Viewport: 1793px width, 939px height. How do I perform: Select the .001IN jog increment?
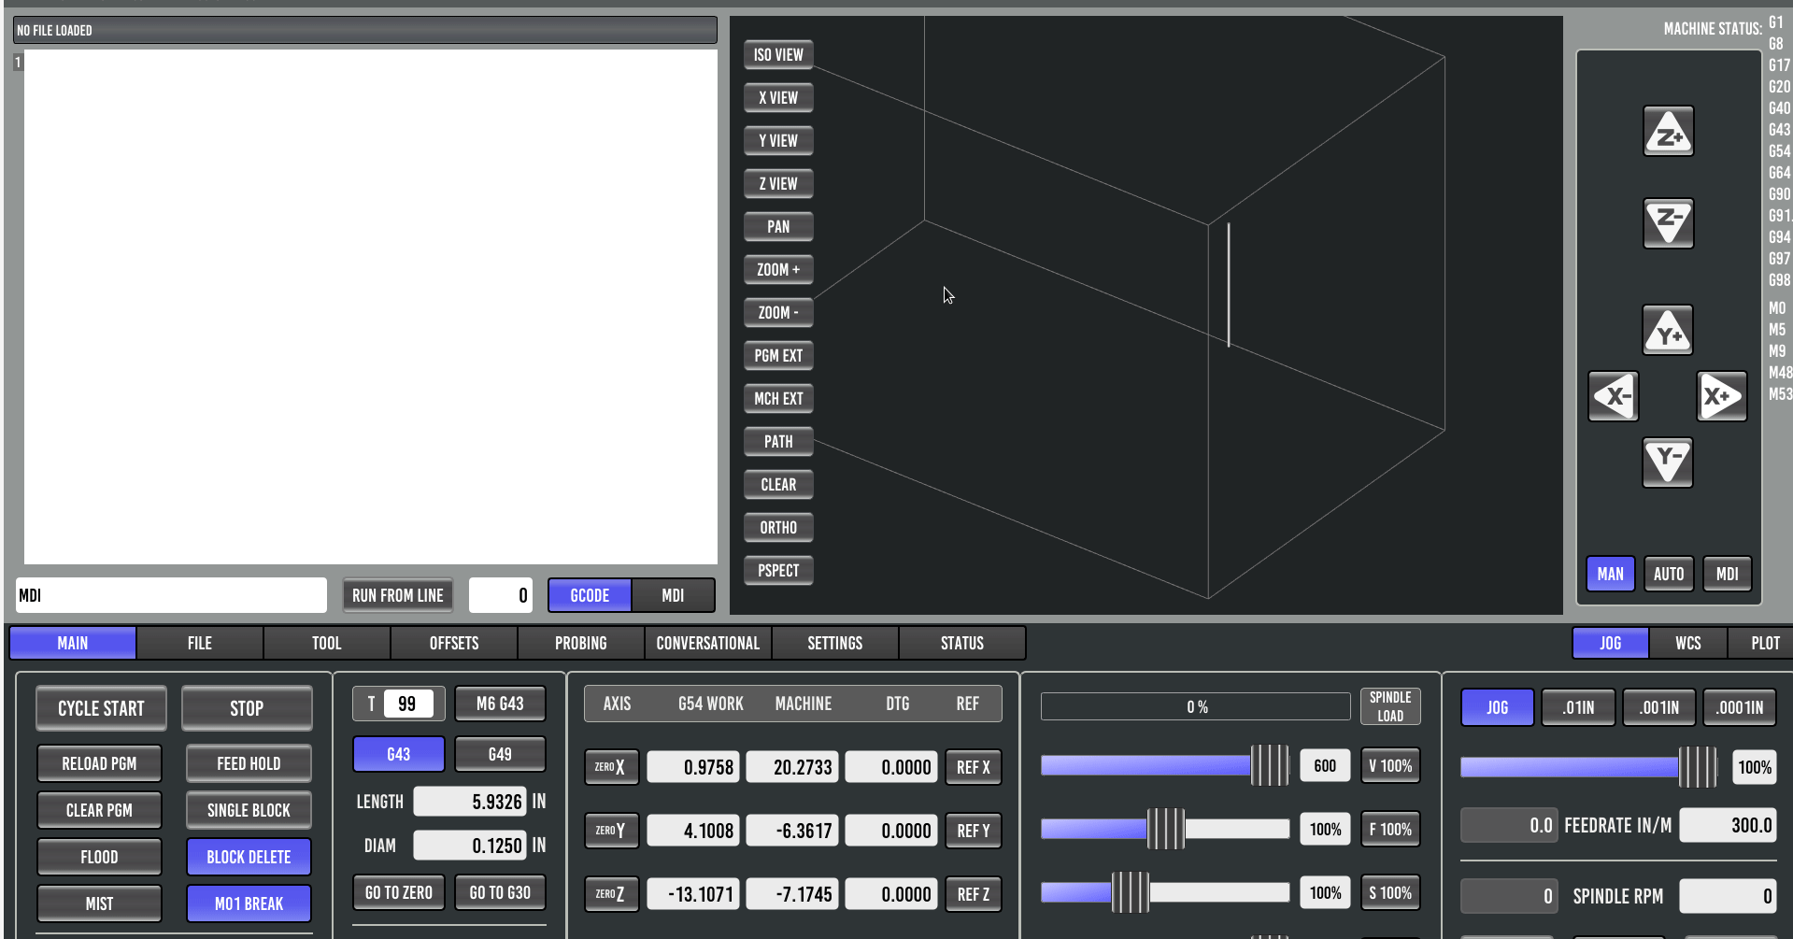tap(1658, 707)
